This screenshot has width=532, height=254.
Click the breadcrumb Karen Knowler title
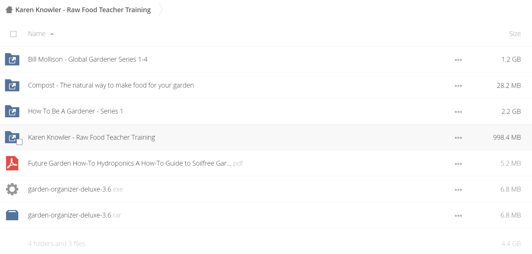click(x=83, y=10)
